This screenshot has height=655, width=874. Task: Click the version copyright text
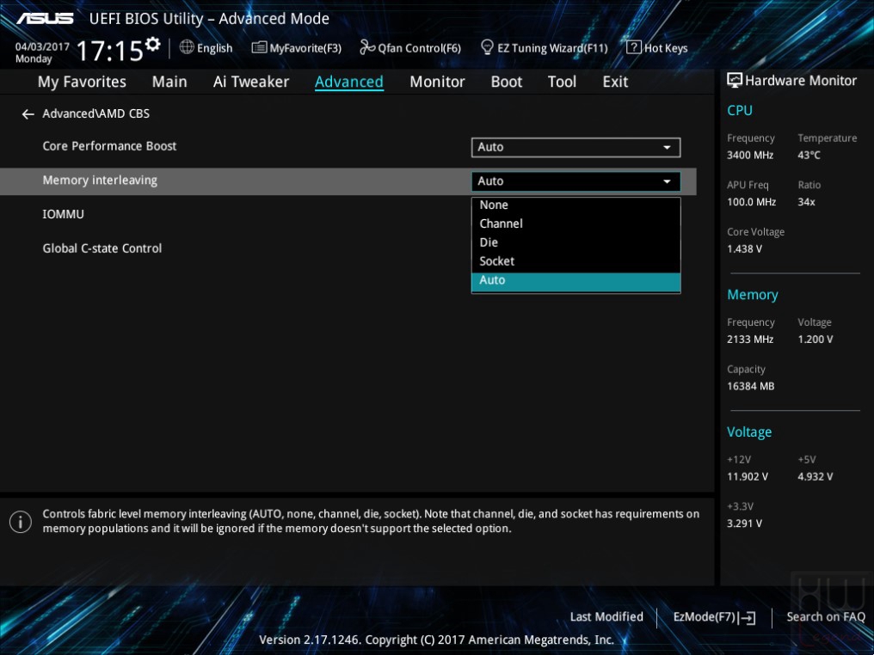(x=436, y=640)
